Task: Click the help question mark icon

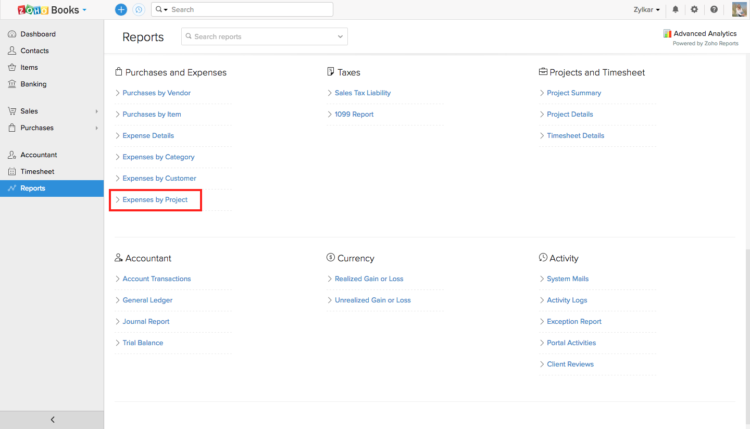Action: [x=714, y=9]
